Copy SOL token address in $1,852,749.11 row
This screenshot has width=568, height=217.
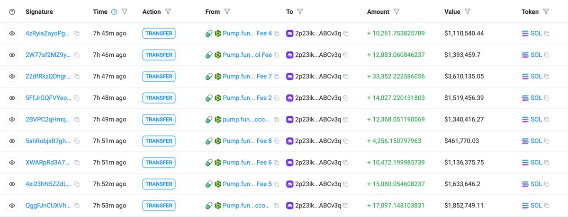547,206
